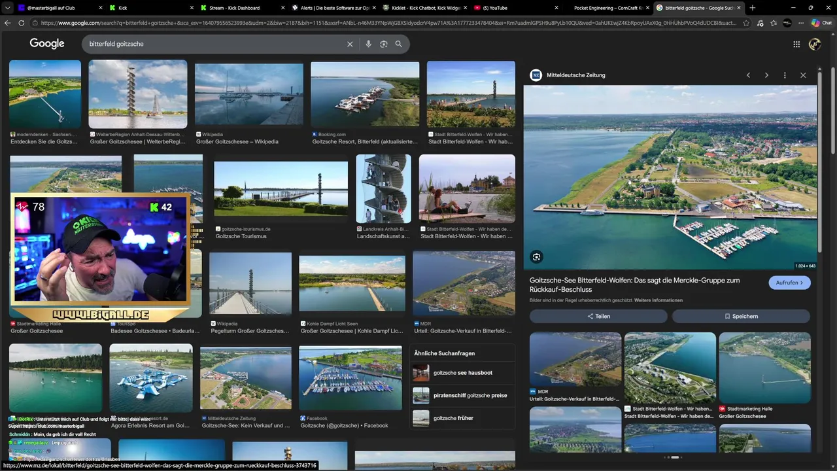Open the Booking.com Goitzsche Resort image

point(365,94)
